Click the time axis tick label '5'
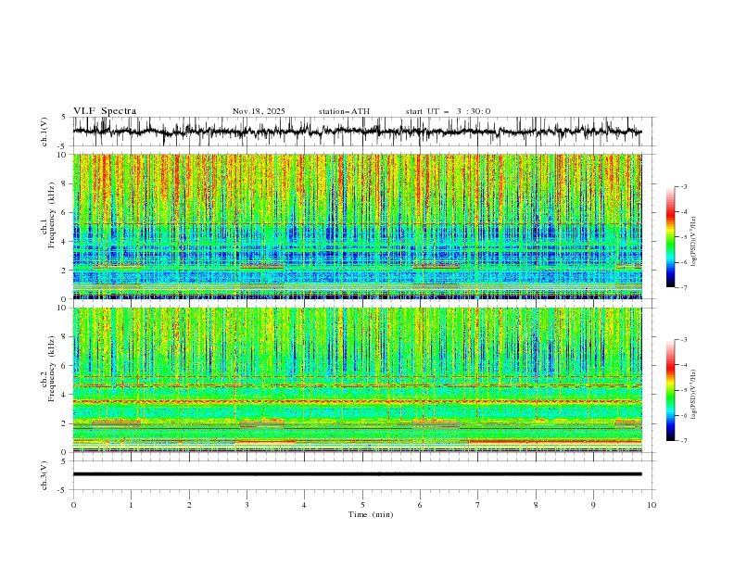The image size is (734, 567). click(x=362, y=505)
